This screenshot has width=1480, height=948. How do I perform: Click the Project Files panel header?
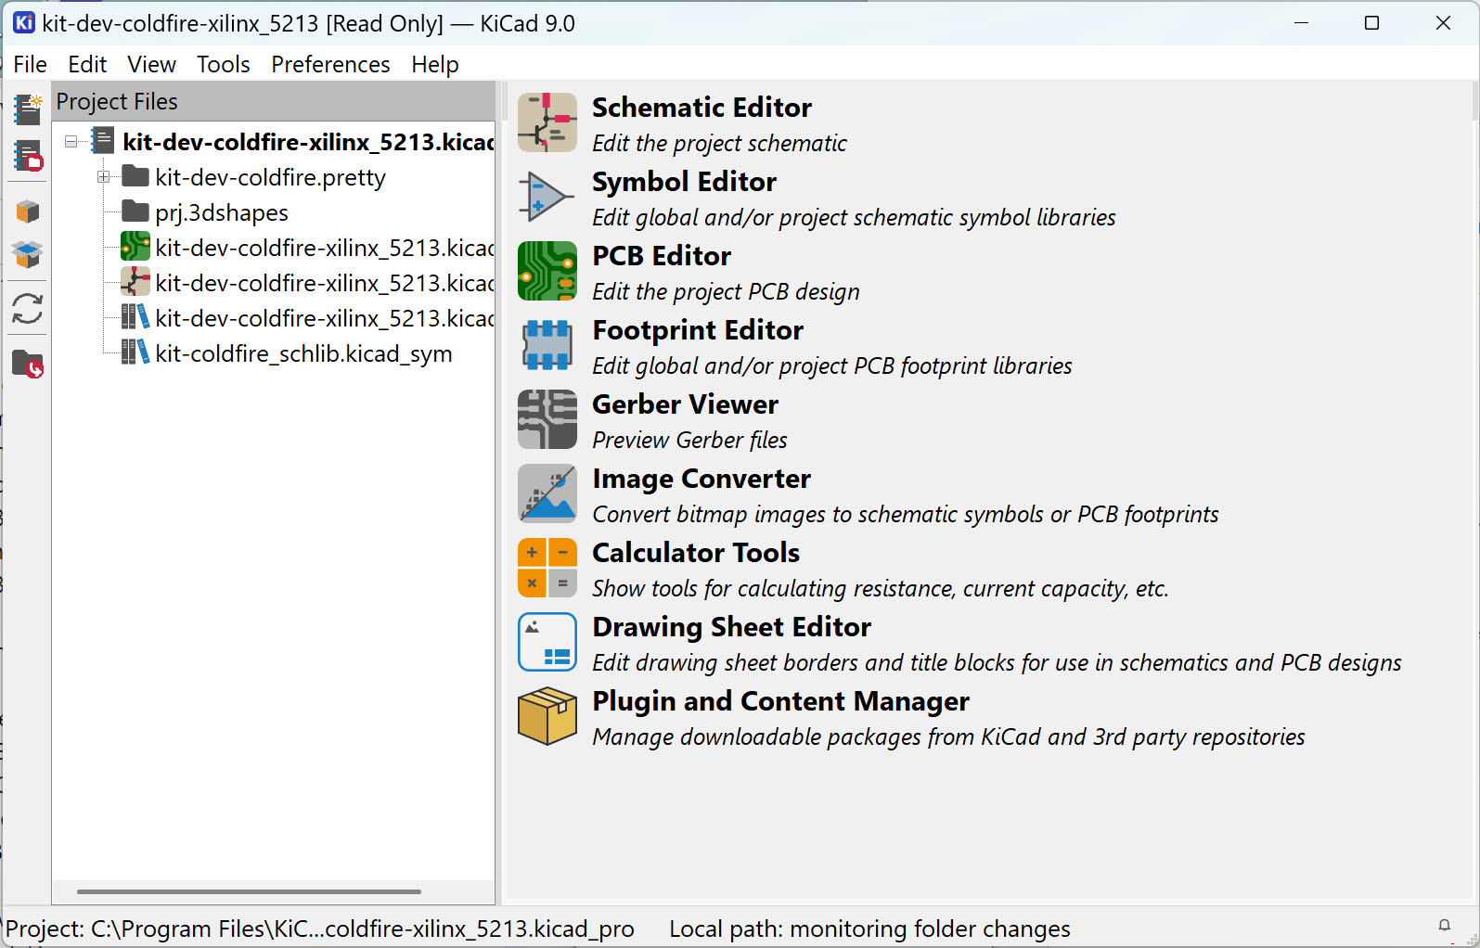pyautogui.click(x=274, y=101)
